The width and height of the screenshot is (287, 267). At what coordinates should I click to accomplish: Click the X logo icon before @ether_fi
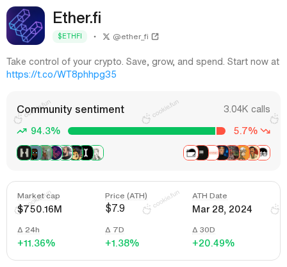(x=106, y=37)
